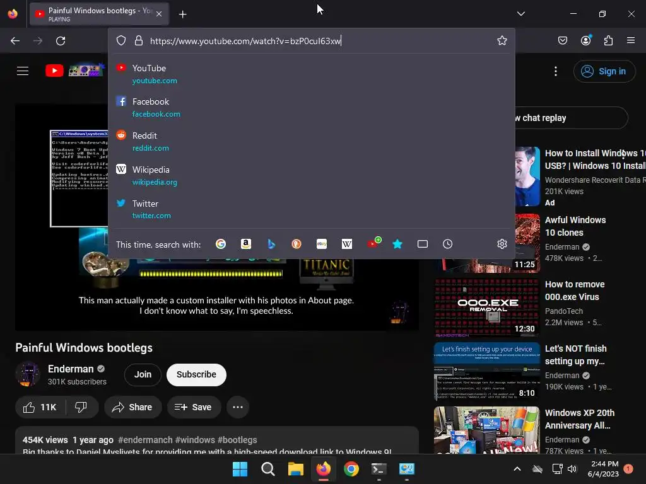Image resolution: width=646 pixels, height=484 pixels.
Task: Search this time with Wikipedia engine
Action: click(x=347, y=244)
